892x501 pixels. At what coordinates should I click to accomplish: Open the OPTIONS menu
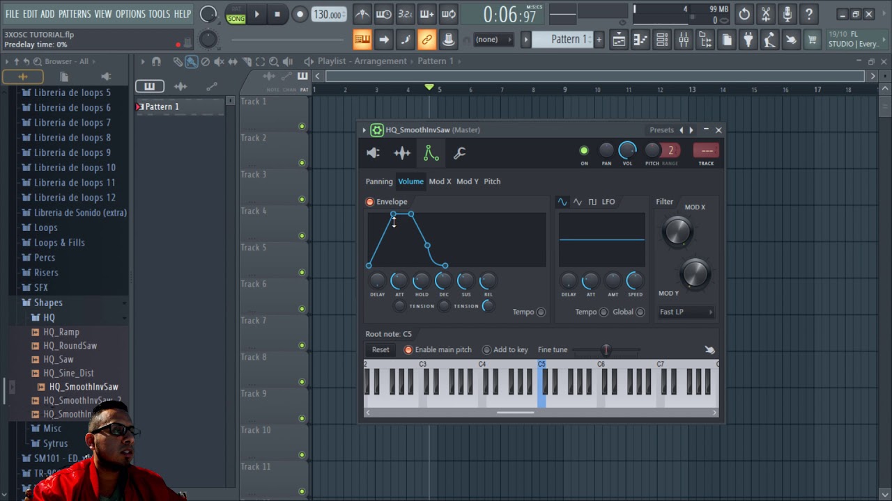click(x=130, y=14)
